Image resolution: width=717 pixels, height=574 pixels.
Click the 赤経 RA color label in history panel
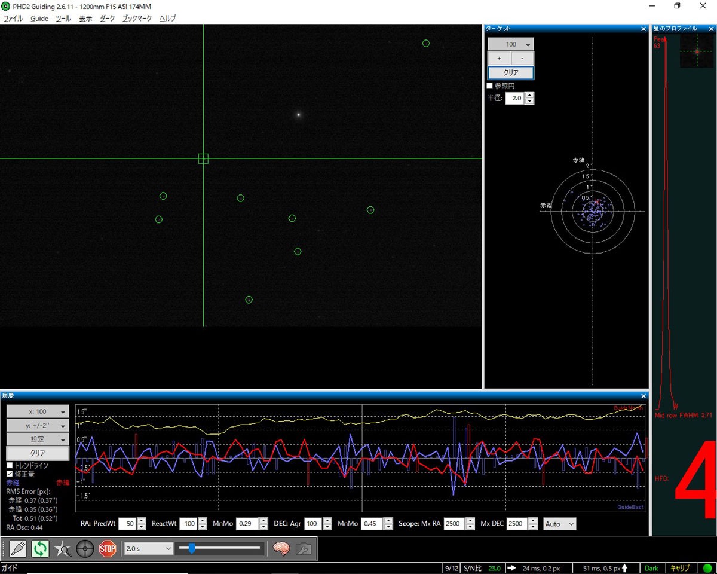(x=13, y=482)
